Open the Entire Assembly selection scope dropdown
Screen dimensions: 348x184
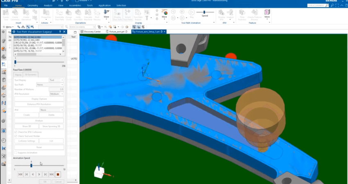click(x=82, y=27)
